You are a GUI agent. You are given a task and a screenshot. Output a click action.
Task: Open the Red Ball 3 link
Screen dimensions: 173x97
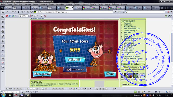pyautogui.click(x=128, y=32)
